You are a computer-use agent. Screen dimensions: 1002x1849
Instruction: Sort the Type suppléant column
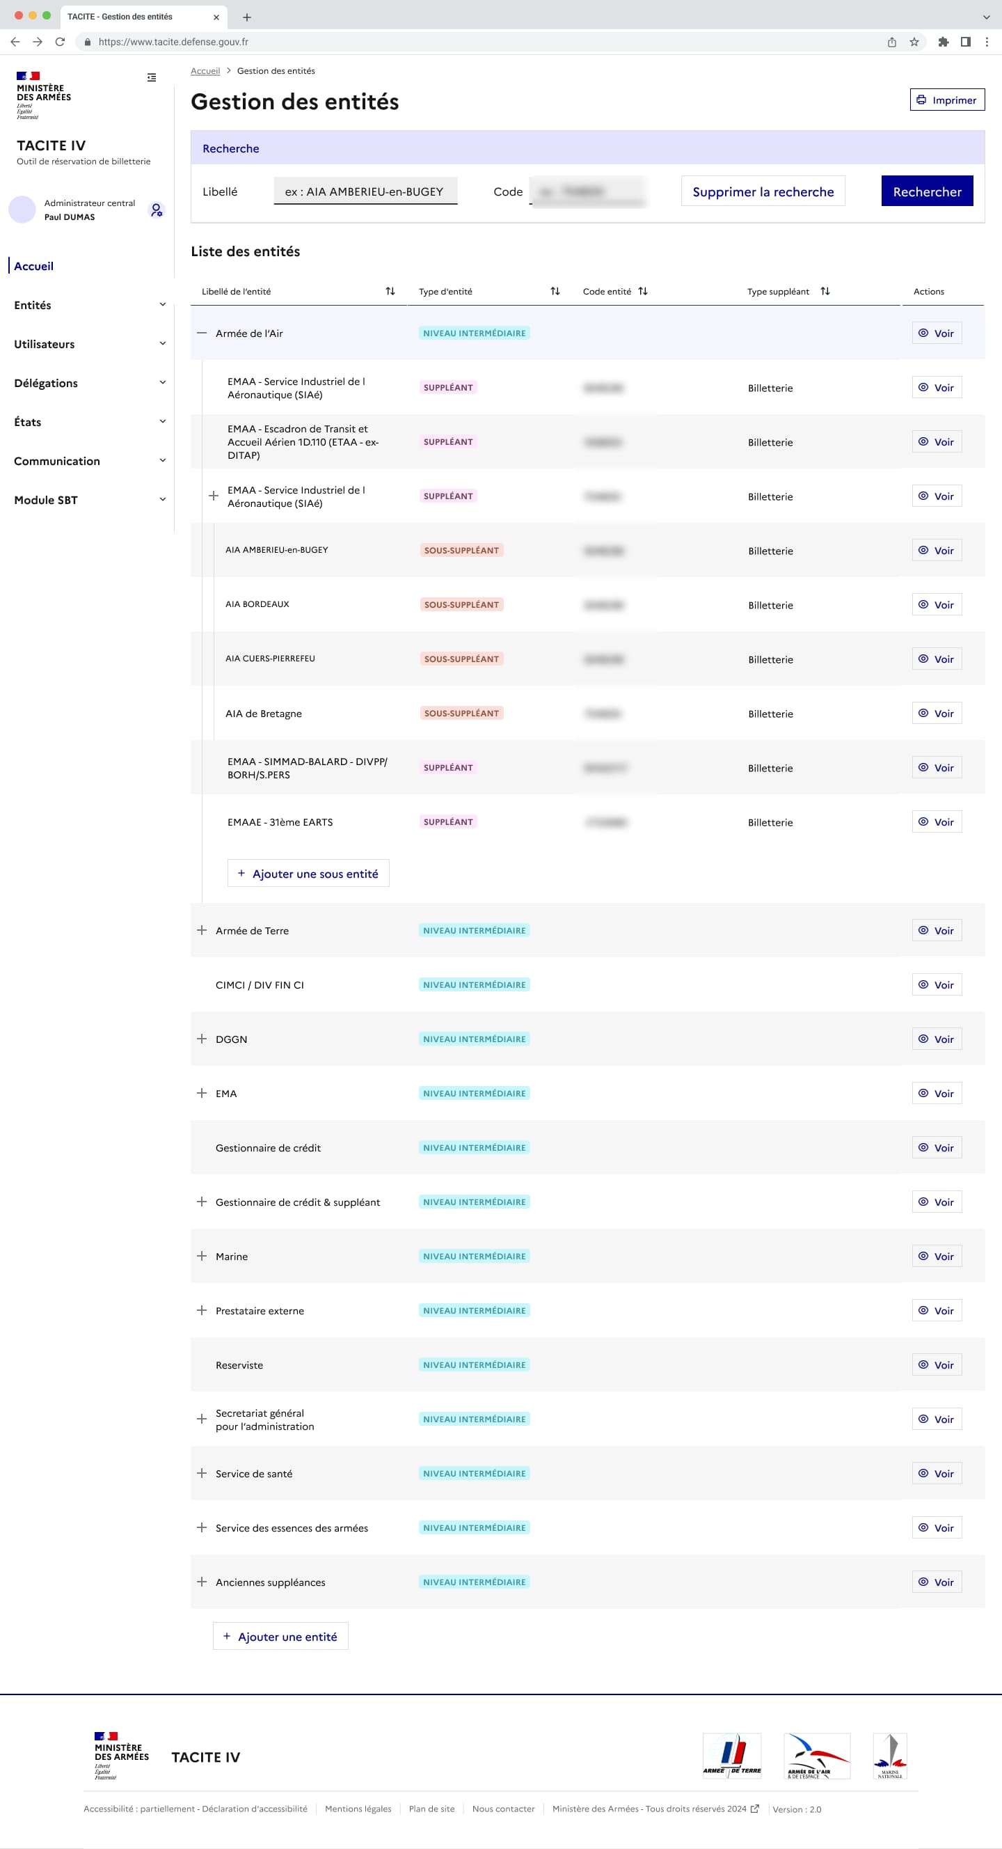click(x=825, y=292)
